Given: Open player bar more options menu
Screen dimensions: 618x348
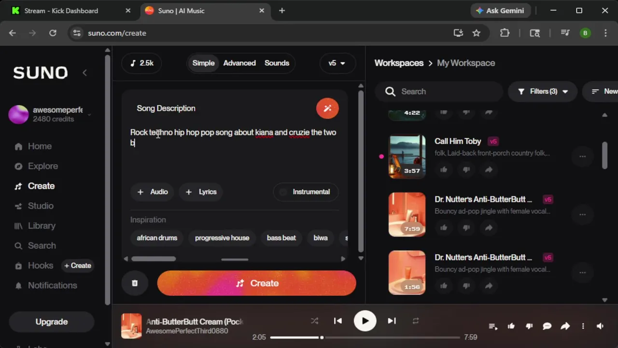Looking at the screenshot, I should coord(583,326).
